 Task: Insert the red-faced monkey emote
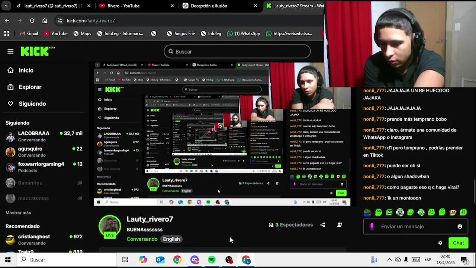point(453,212)
